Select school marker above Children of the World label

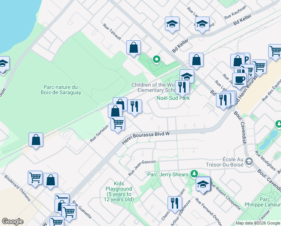187,76
